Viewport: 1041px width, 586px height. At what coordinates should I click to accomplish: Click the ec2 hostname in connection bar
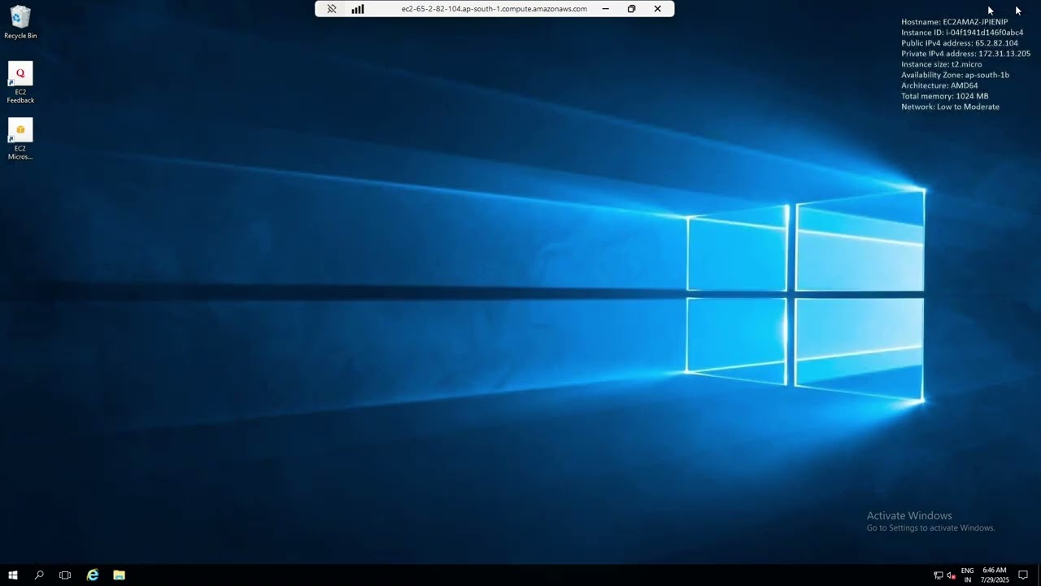(494, 9)
